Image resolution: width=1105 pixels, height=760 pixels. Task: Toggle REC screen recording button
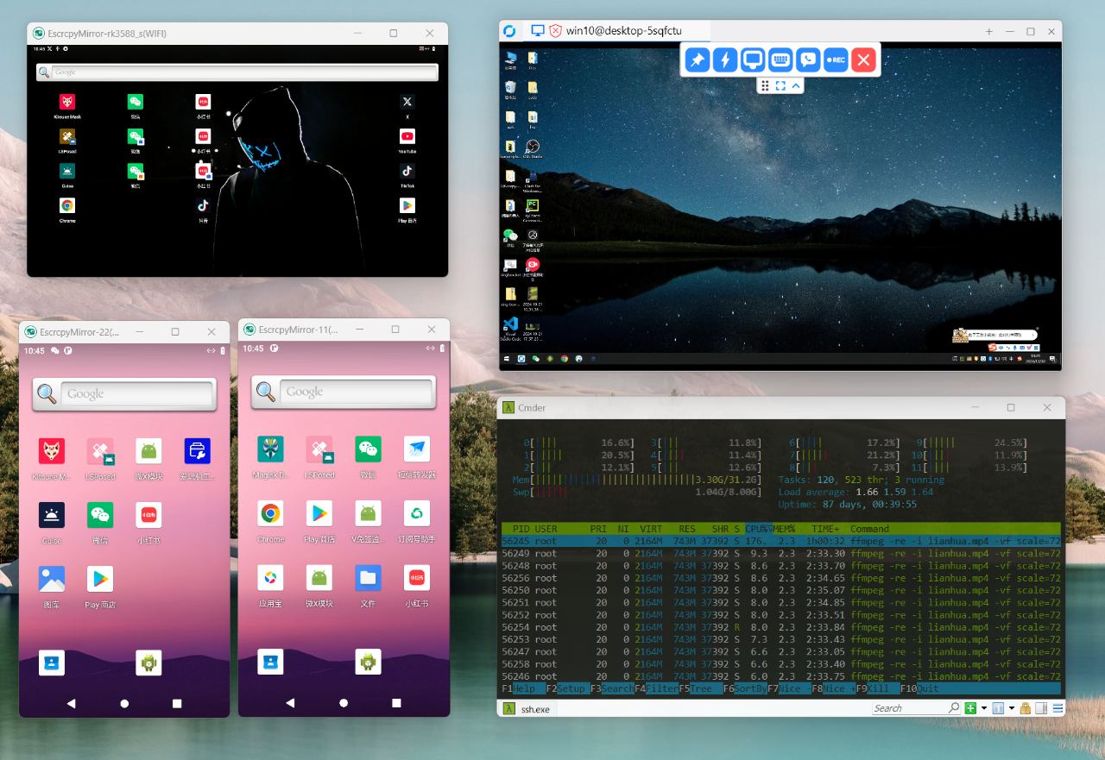(x=836, y=60)
